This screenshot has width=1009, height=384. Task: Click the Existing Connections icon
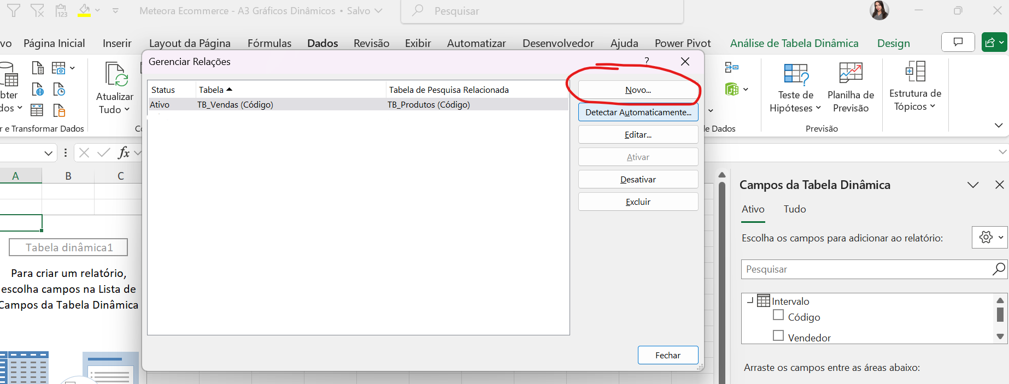pyautogui.click(x=59, y=110)
